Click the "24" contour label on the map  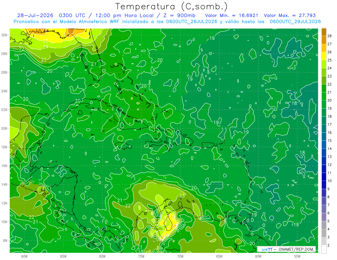tap(46, 47)
